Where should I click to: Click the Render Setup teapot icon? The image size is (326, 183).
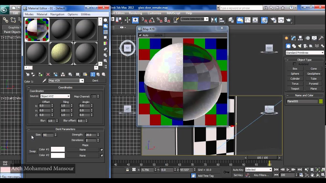(273, 20)
